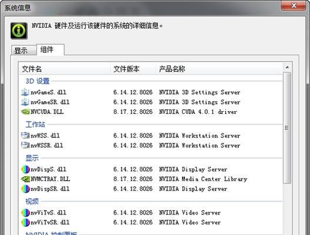Select the nvGameSR.dll file name
The image size is (310, 235).
click(x=50, y=102)
